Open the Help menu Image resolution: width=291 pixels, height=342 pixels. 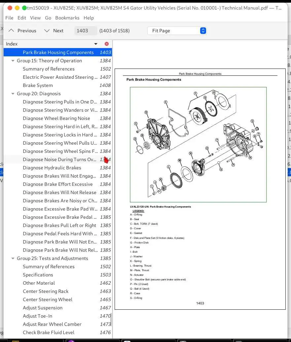coord(89,18)
